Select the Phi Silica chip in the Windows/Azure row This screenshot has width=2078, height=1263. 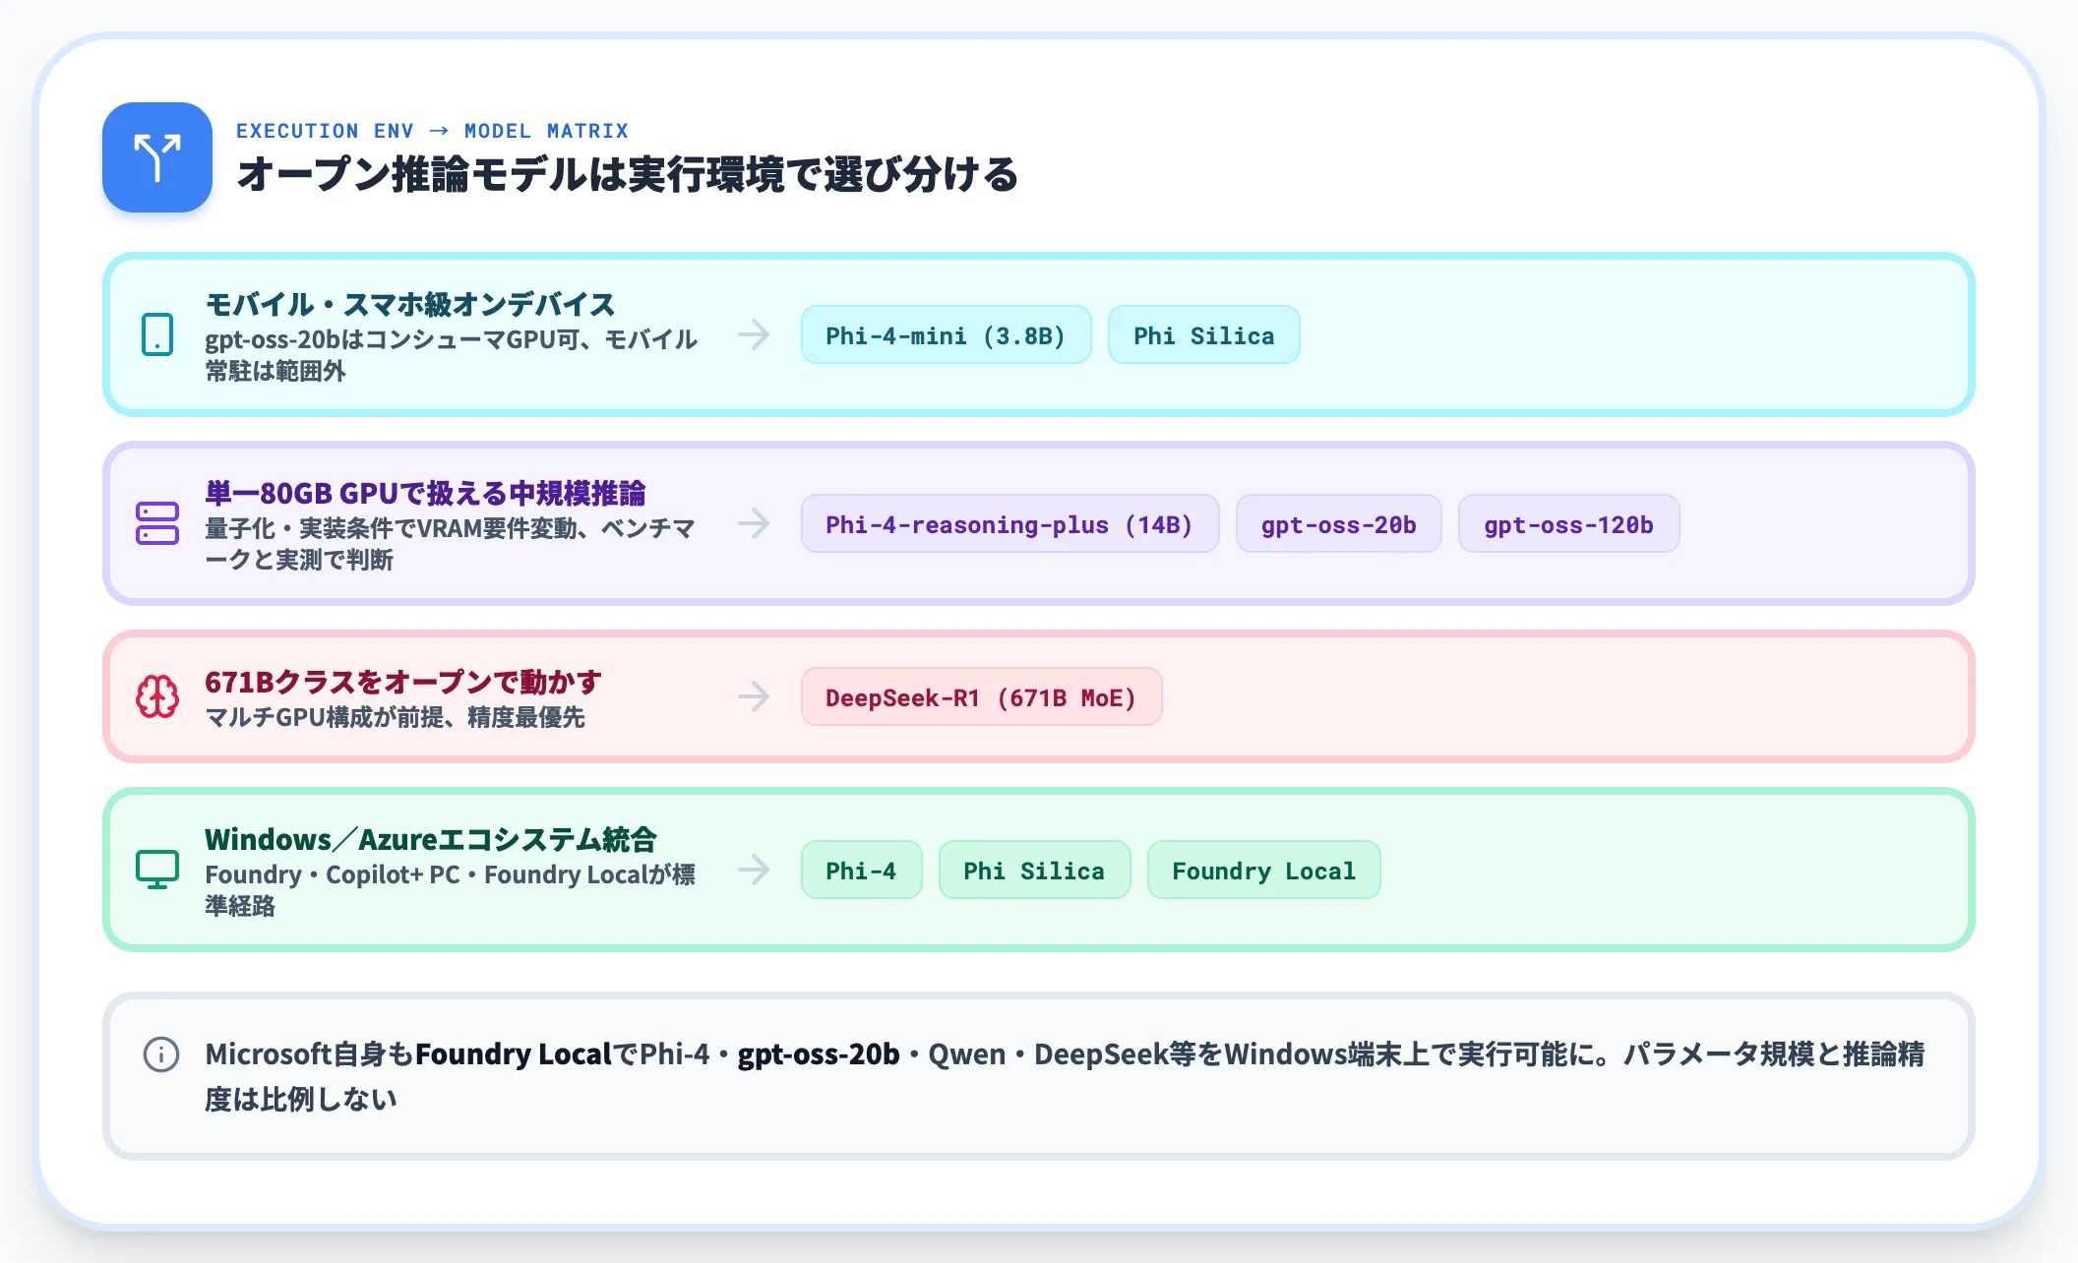pos(1034,870)
